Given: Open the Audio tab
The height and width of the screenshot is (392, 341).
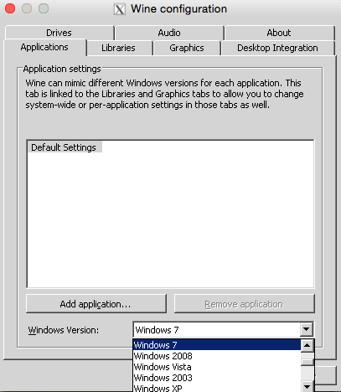Looking at the screenshot, I should click(x=169, y=33).
